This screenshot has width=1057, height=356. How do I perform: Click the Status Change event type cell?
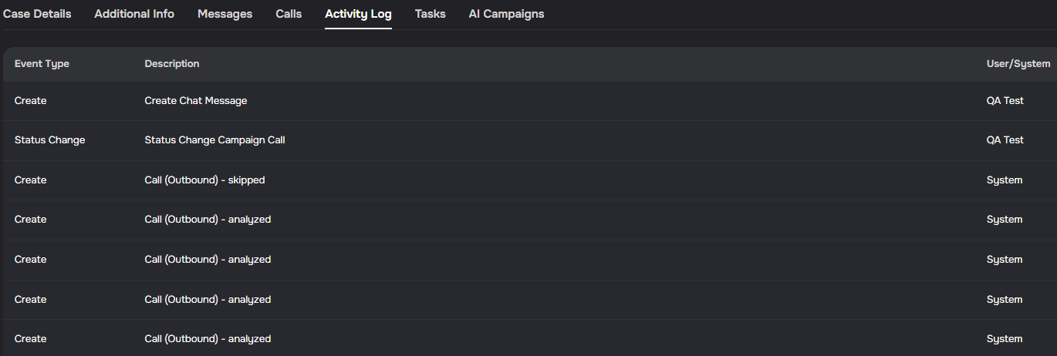coord(49,140)
